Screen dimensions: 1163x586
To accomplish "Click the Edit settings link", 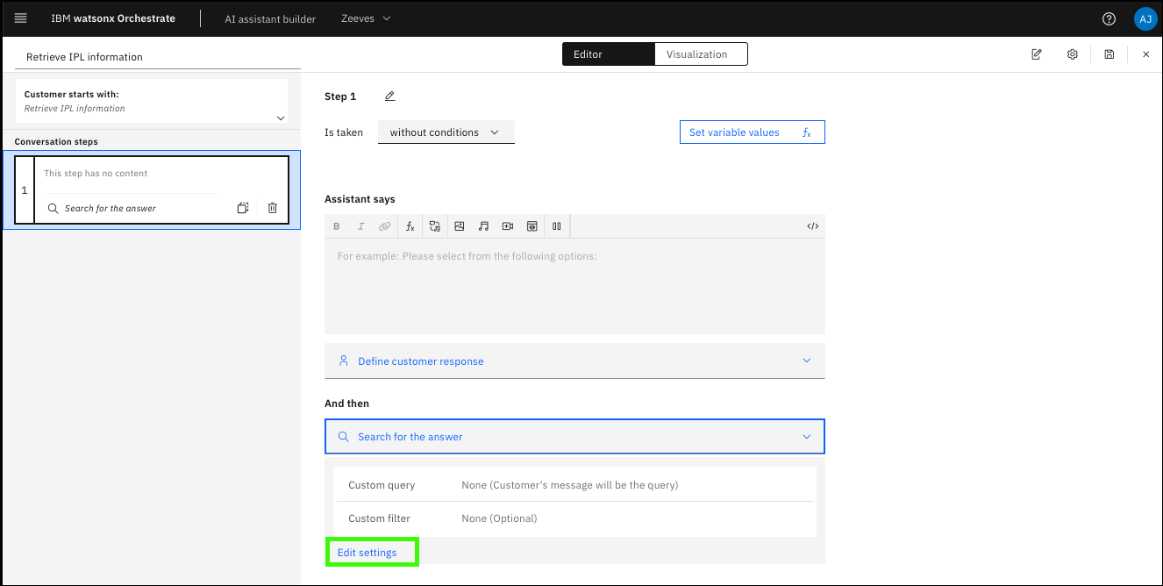I will tap(367, 553).
